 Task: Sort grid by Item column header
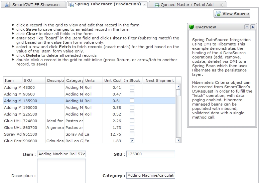click(x=13, y=80)
